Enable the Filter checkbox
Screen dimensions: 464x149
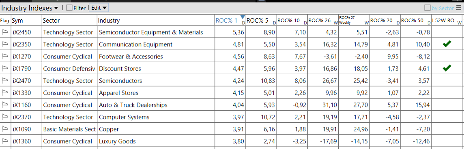69,8
